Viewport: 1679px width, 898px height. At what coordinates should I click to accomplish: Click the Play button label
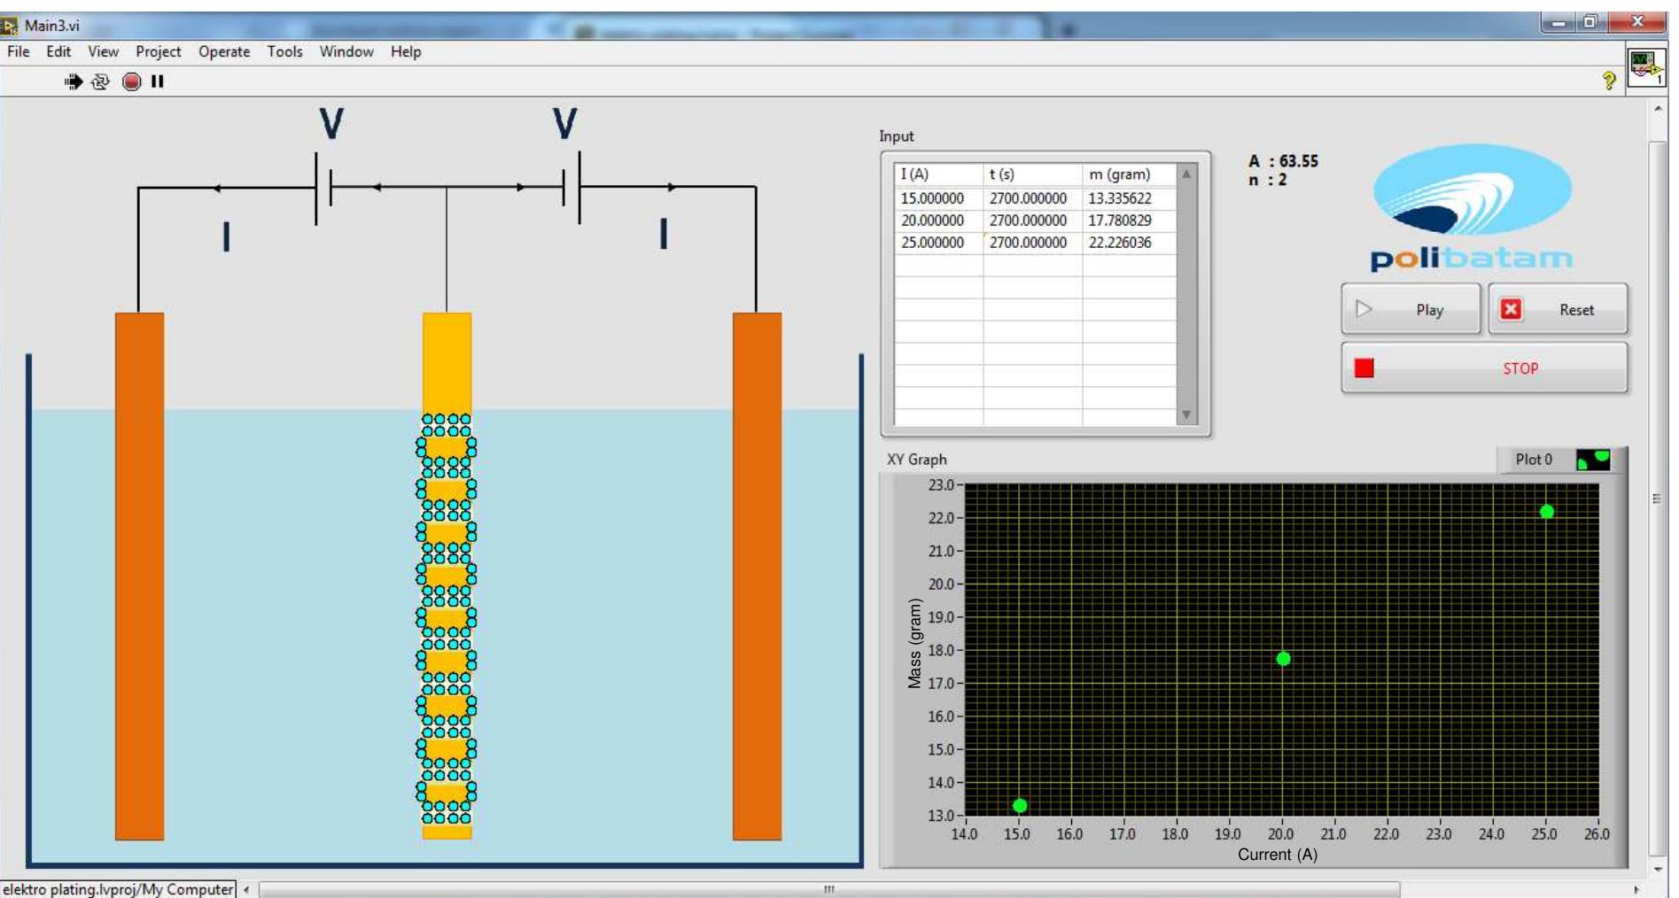point(1429,310)
